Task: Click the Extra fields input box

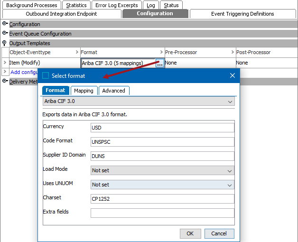Action: 162,213
